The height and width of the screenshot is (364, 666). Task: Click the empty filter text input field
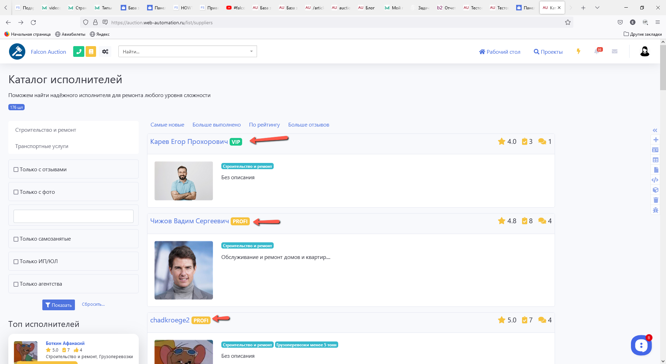(74, 216)
